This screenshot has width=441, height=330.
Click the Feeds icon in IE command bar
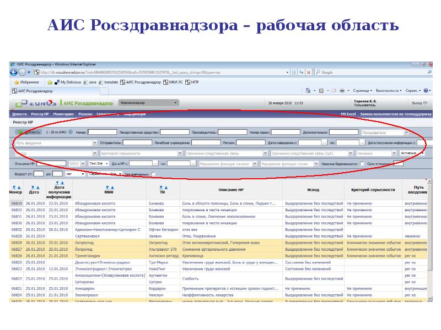[321, 91]
